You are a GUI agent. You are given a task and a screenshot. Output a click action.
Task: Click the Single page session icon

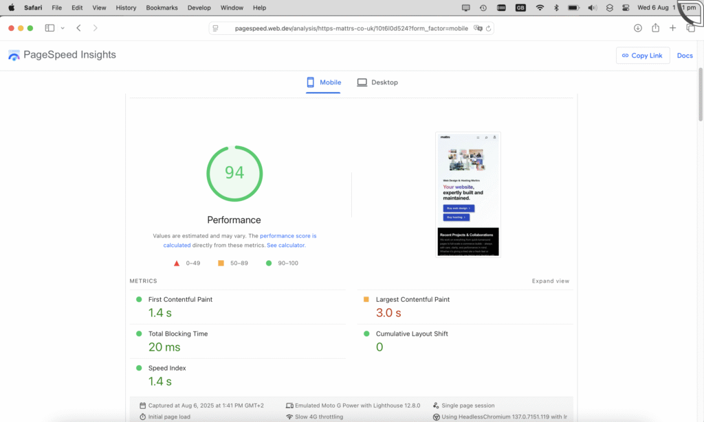[x=435, y=406]
